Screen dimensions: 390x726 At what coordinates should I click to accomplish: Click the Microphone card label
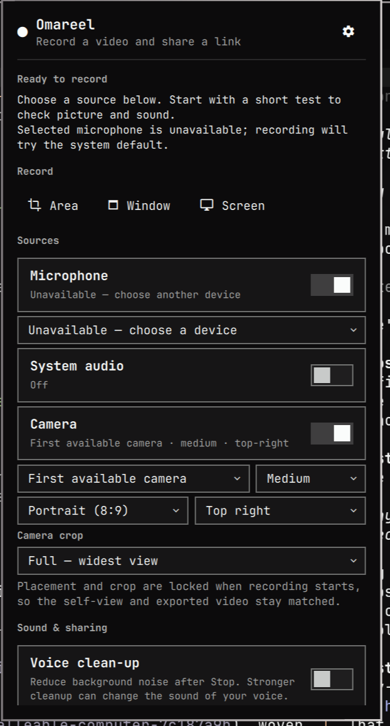(x=69, y=275)
